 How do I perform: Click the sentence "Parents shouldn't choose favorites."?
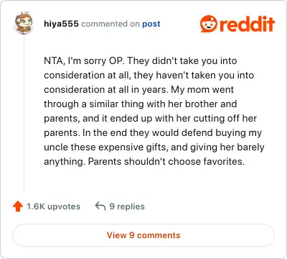point(166,162)
